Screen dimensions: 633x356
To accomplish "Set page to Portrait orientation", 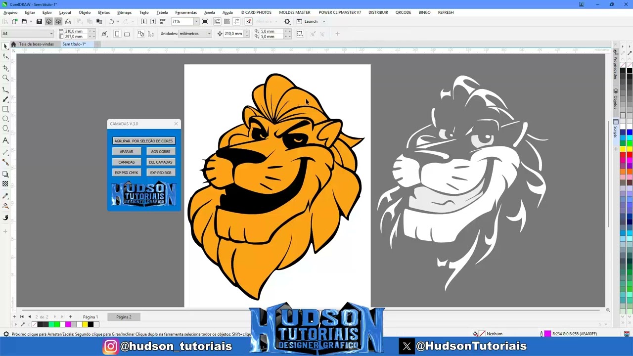I will pyautogui.click(x=117, y=34).
